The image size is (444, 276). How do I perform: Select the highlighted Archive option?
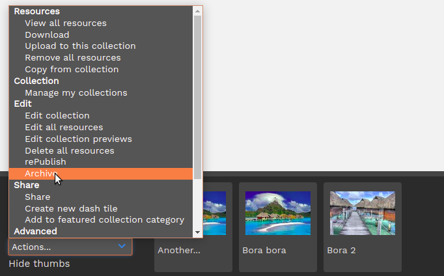tap(40, 174)
